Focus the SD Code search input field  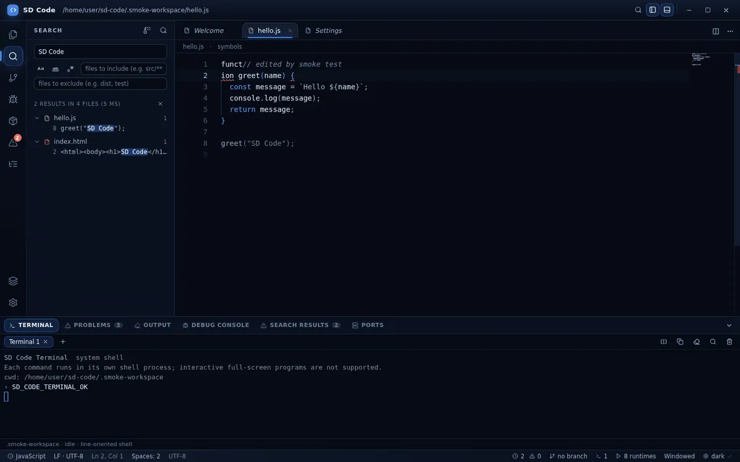(x=101, y=52)
